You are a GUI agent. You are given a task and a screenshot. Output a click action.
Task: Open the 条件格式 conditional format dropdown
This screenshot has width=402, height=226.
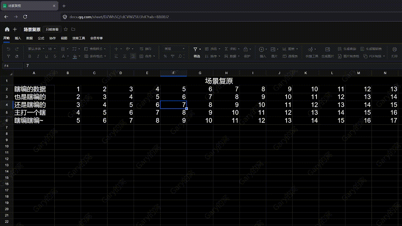click(95, 56)
